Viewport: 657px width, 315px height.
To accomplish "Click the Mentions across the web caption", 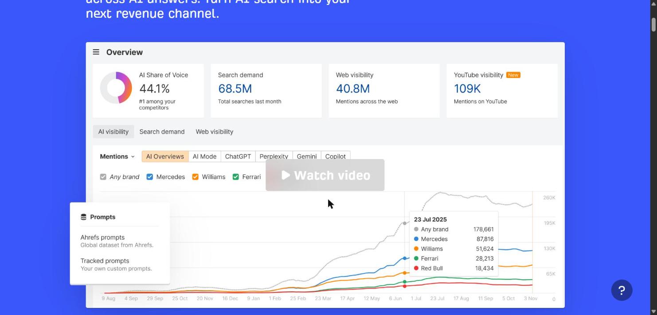I will (367, 101).
